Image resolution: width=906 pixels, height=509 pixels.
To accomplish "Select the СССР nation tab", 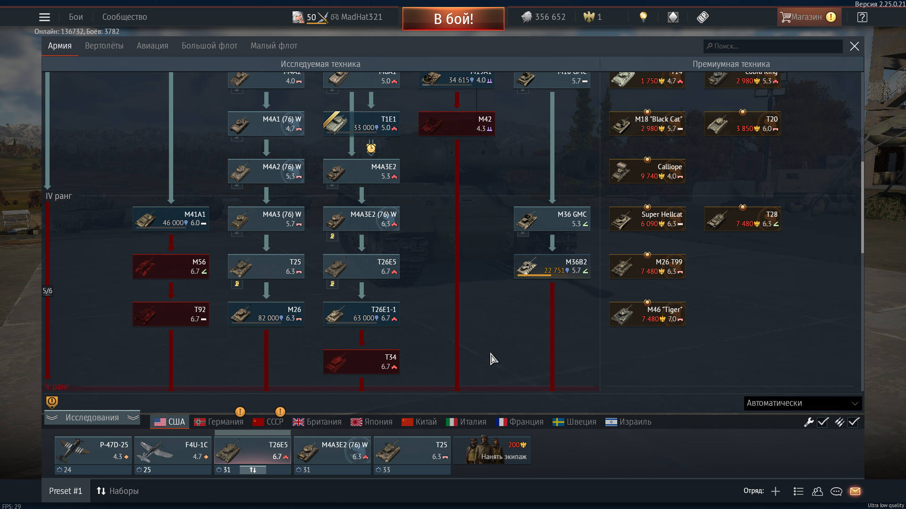I will [268, 422].
